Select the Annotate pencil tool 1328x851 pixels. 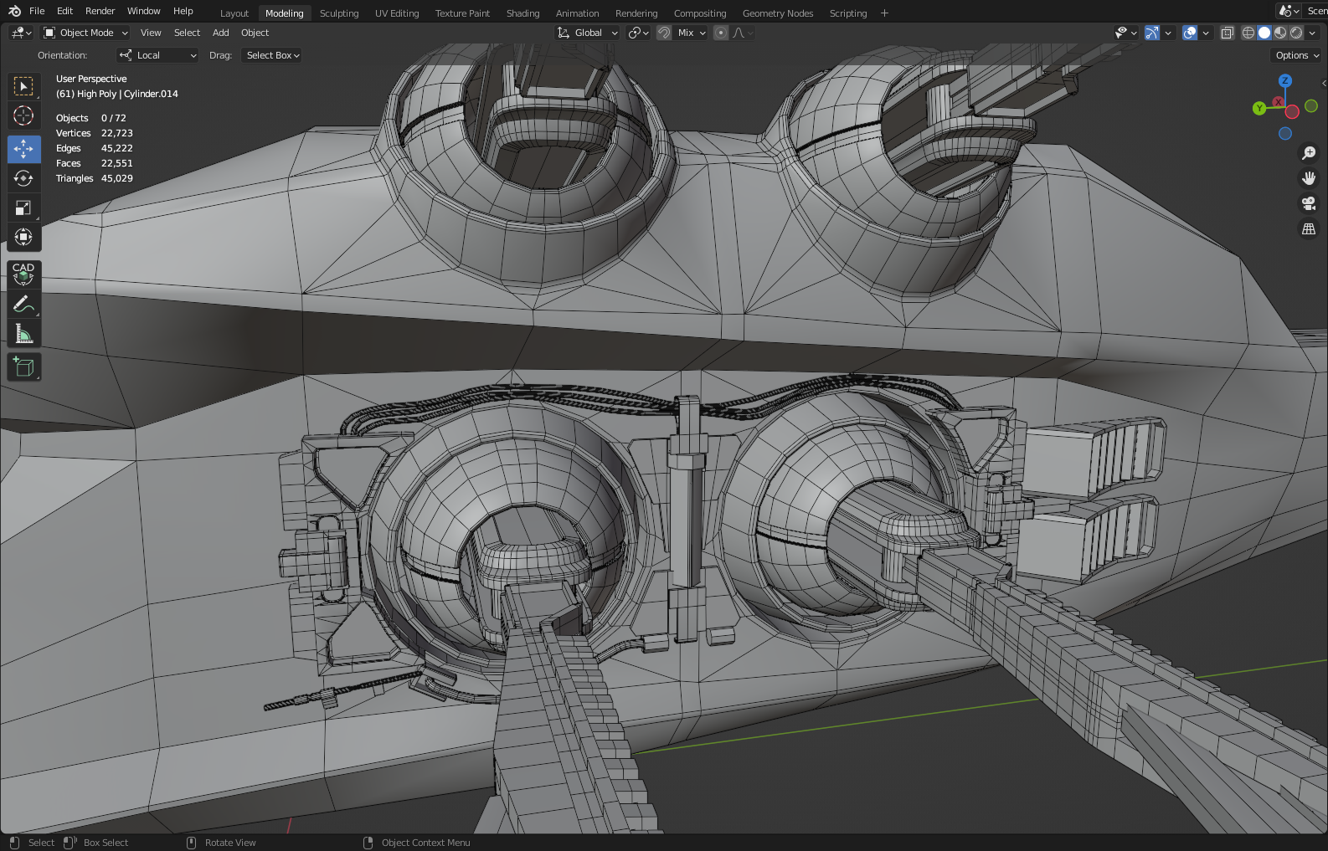23,305
